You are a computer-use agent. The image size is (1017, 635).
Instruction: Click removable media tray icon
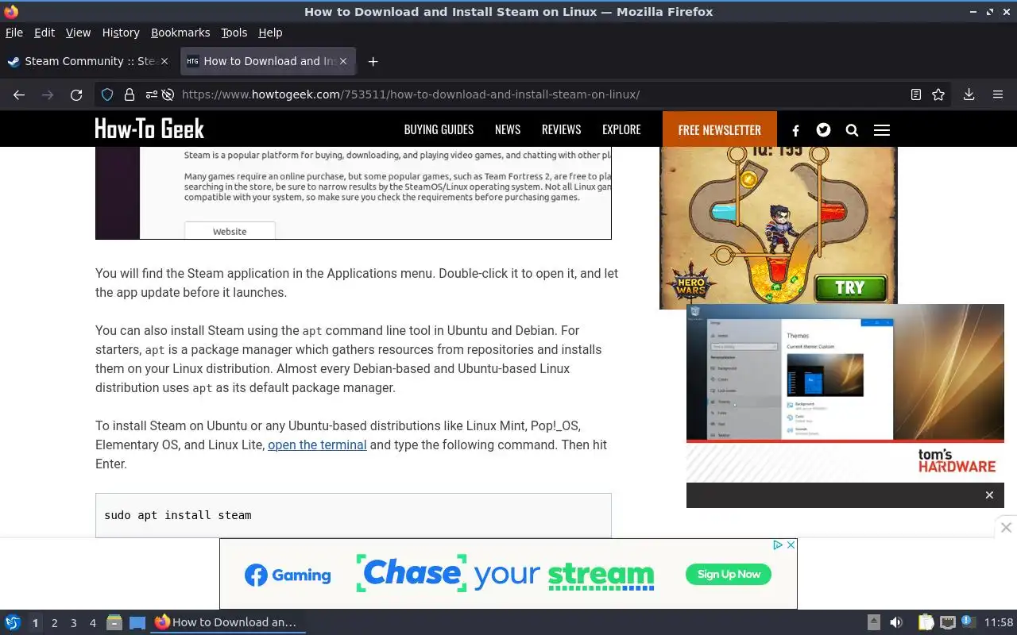(873, 622)
